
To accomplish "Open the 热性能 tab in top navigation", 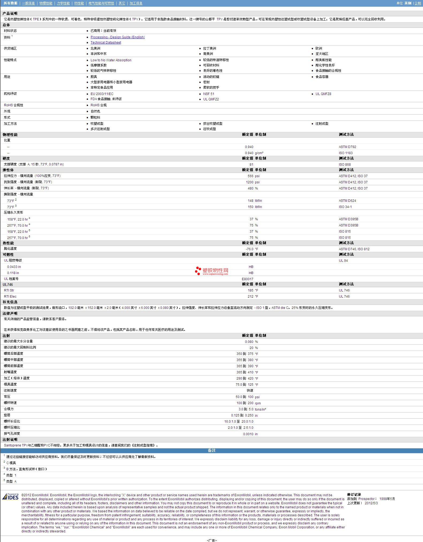I will tap(79, 3).
